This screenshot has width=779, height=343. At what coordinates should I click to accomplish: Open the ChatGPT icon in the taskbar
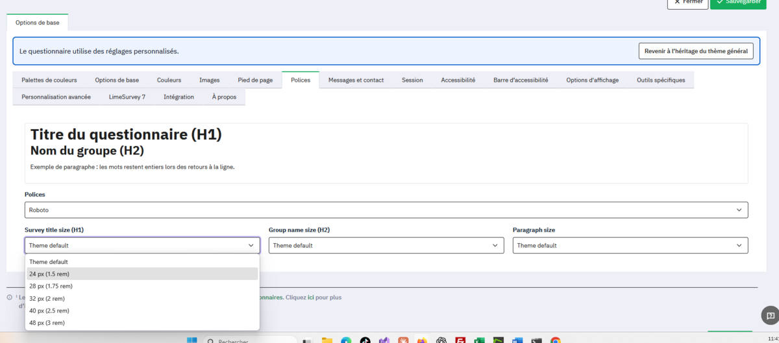coord(441,340)
